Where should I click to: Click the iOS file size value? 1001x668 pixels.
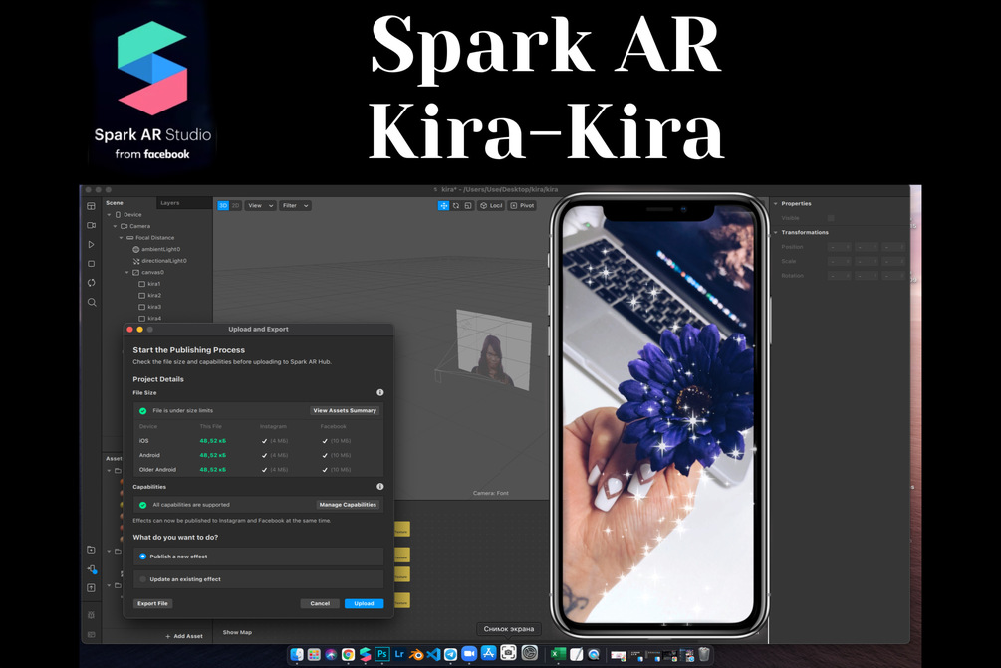(212, 441)
